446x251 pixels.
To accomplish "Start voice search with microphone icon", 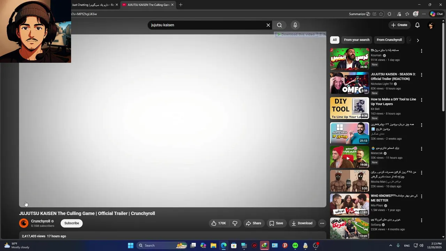I will click(x=295, y=25).
